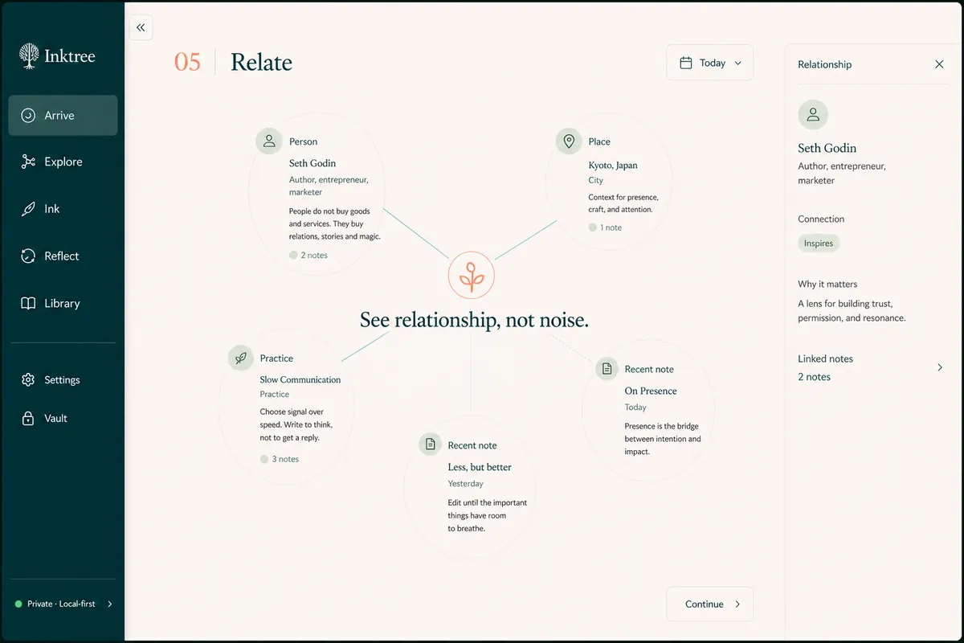The width and height of the screenshot is (964, 643).
Task: Open Settings from the sidebar
Action: [63, 379]
